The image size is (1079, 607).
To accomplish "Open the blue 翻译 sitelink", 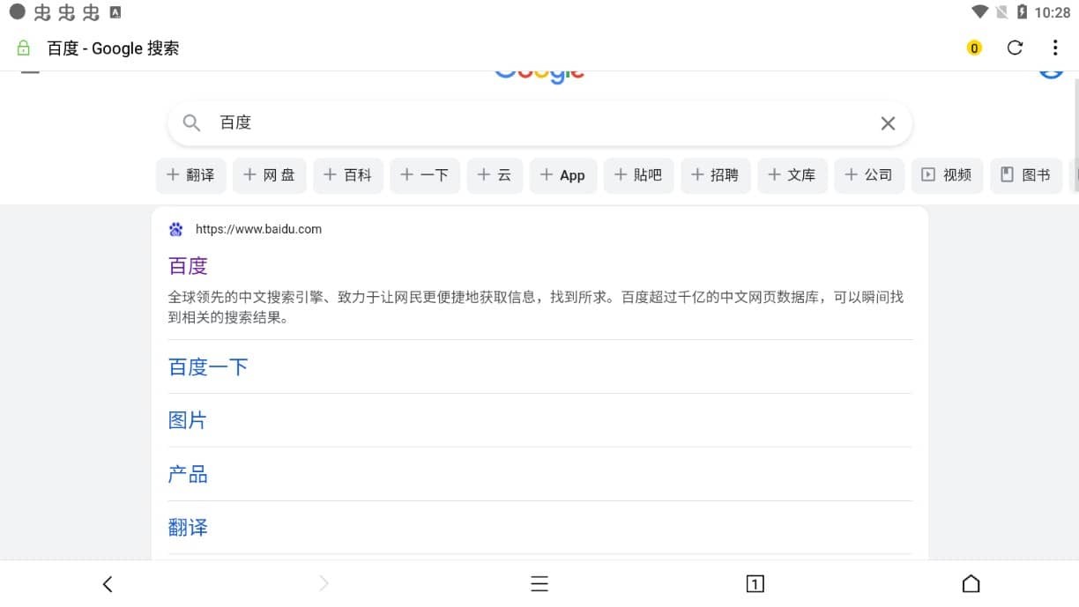I will [x=188, y=528].
